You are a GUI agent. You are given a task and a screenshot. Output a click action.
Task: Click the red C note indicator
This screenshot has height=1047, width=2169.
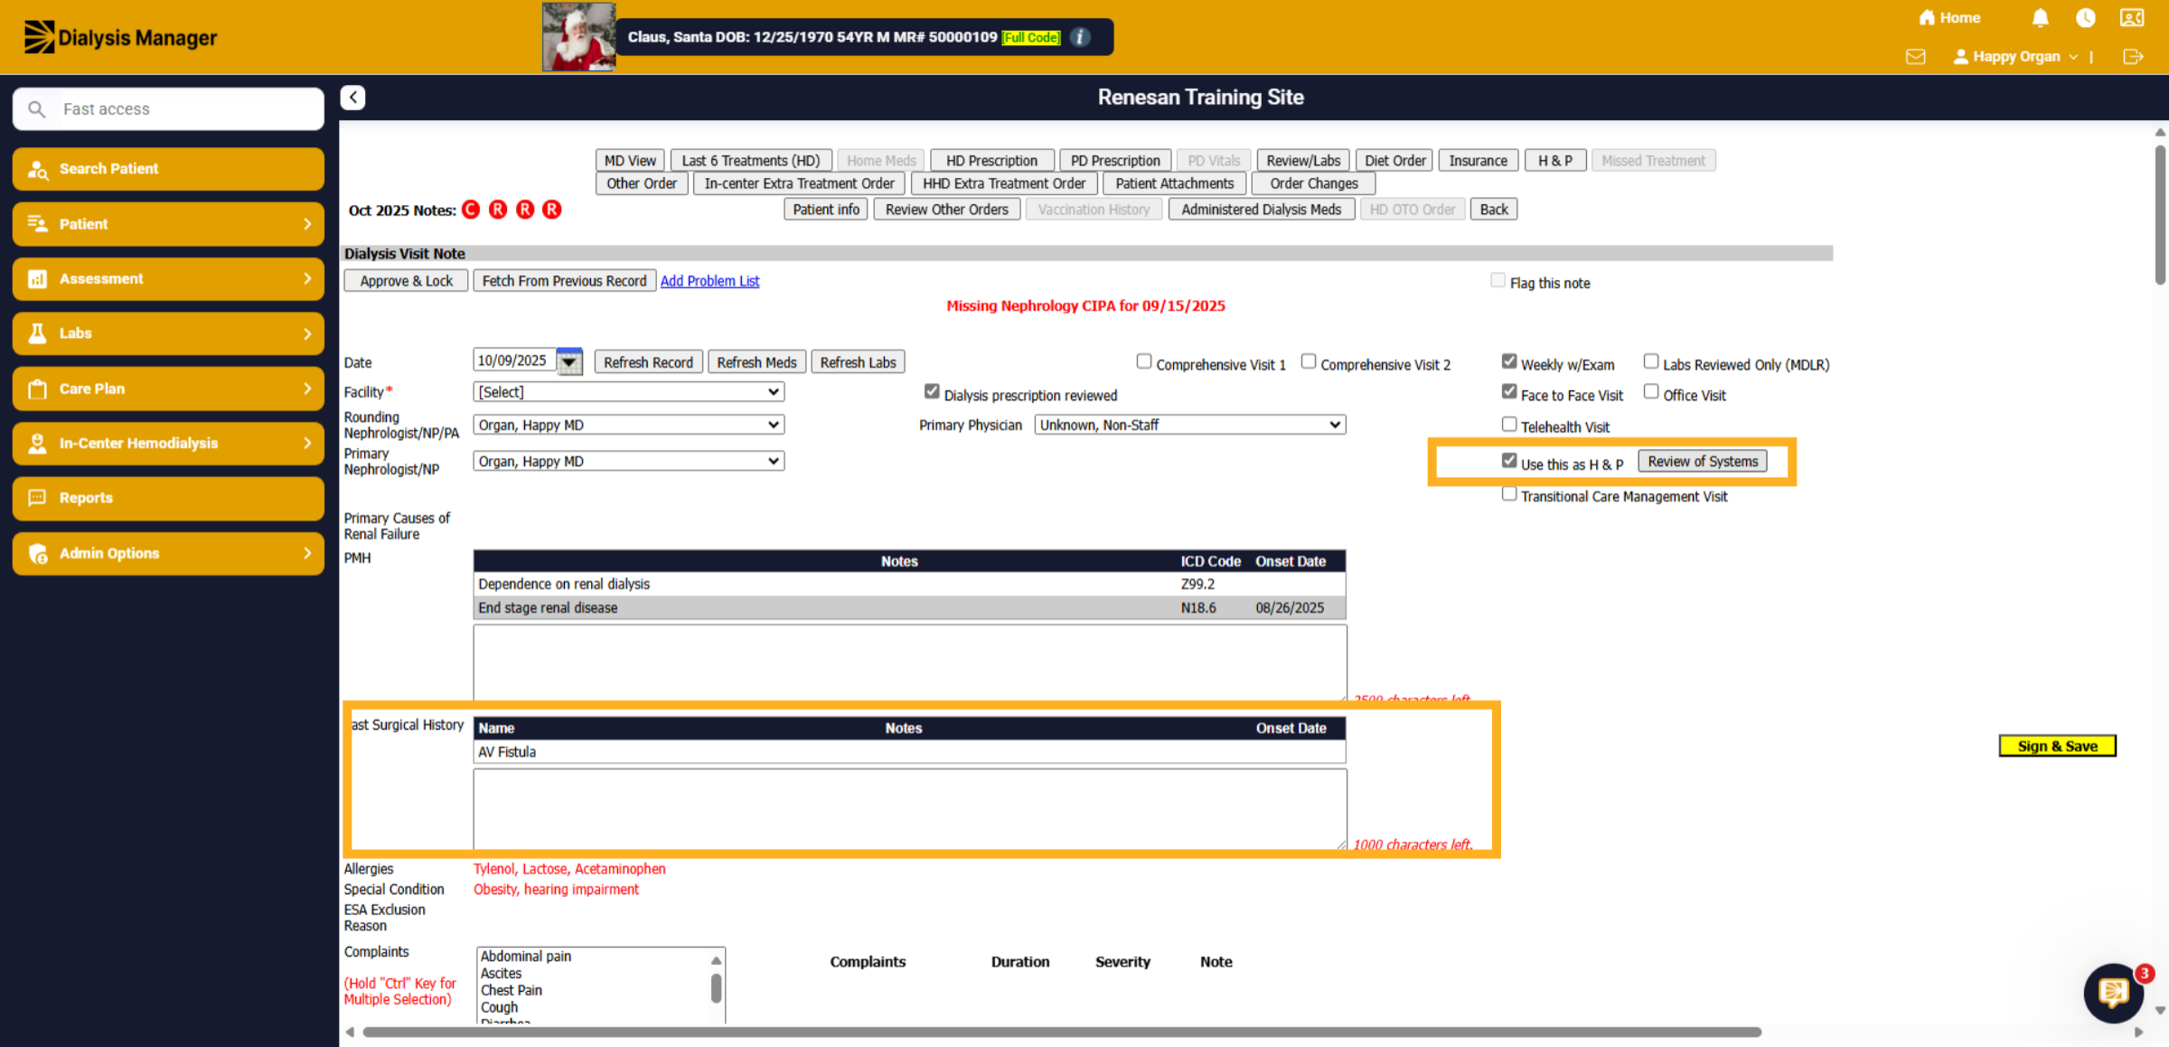tap(471, 210)
